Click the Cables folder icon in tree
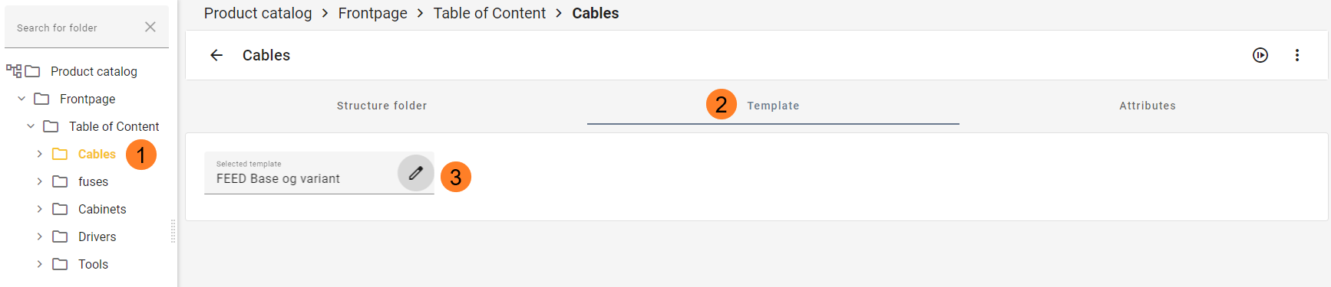1331x287 pixels. (x=60, y=154)
